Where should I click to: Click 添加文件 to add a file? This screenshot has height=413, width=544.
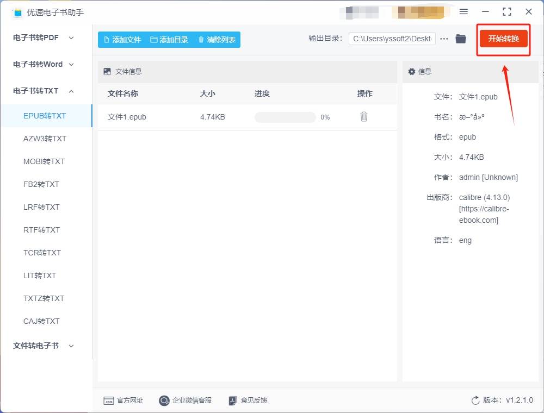point(122,40)
